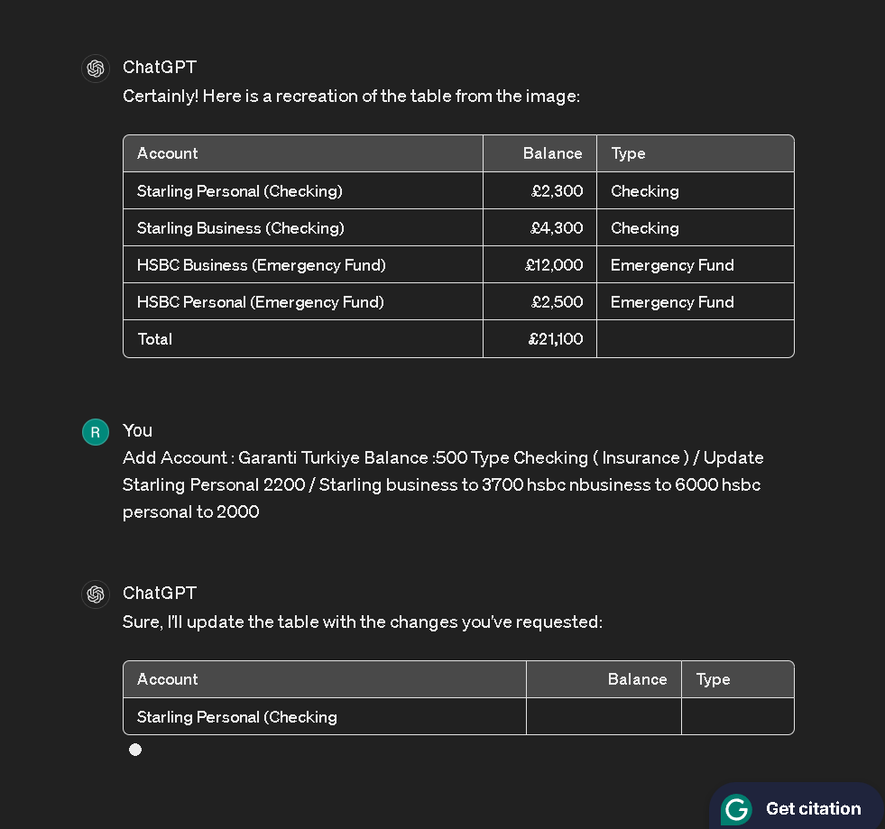Click the first ChatGPT logo avatar

pyautogui.click(x=96, y=69)
